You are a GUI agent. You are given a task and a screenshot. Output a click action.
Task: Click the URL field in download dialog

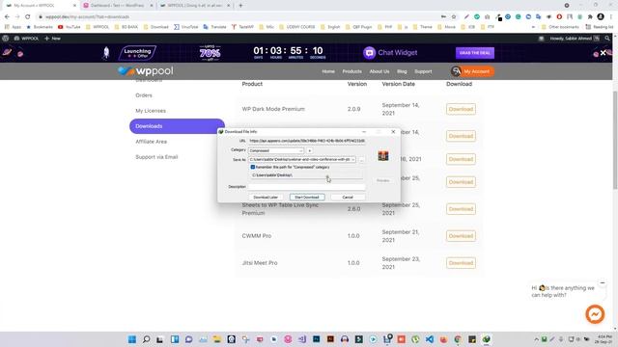pyautogui.click(x=307, y=141)
